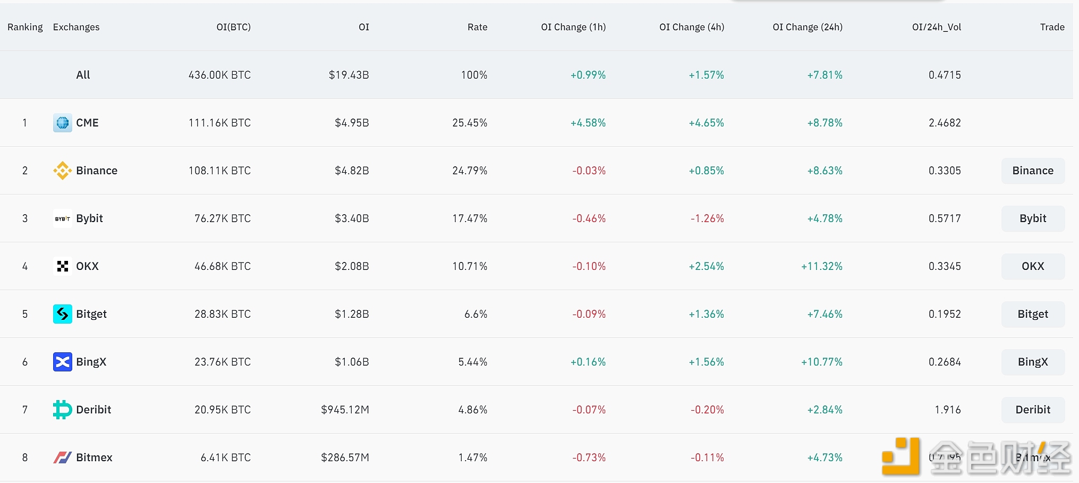1079x483 pixels.
Task: Click the 4.86% rate cell
Action: tap(473, 410)
